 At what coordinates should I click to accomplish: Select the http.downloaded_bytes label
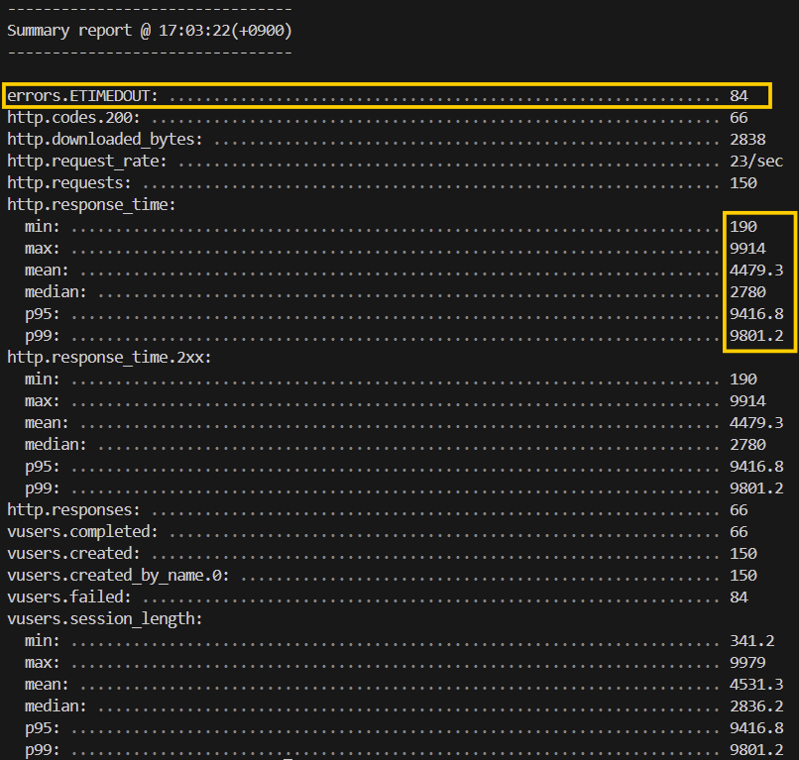pyautogui.click(x=105, y=140)
